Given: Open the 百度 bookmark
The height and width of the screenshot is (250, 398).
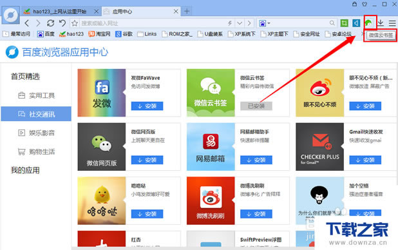Looking at the screenshot, I should [x=46, y=34].
